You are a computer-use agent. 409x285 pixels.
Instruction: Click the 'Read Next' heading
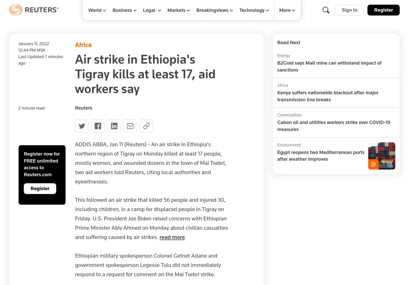pos(289,43)
